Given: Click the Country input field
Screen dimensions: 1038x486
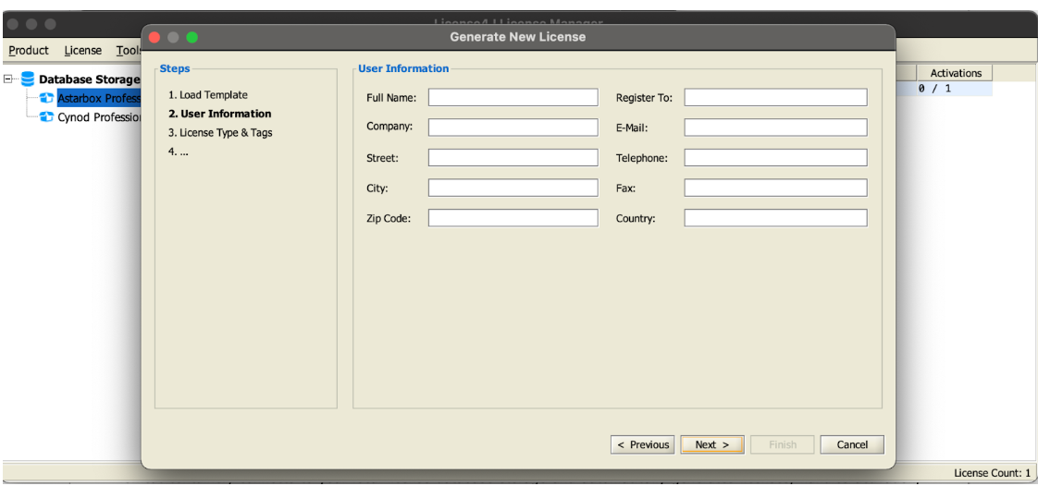Looking at the screenshot, I should (775, 218).
